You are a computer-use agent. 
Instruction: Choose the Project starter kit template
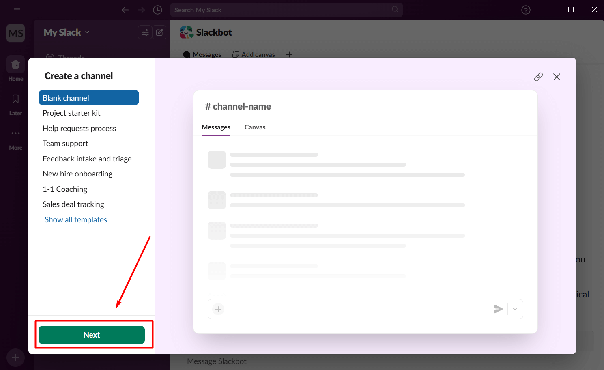[x=71, y=113]
